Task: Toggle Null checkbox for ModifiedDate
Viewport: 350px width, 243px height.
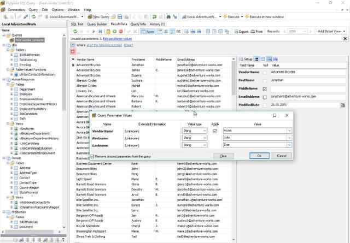Action: tap(265, 105)
